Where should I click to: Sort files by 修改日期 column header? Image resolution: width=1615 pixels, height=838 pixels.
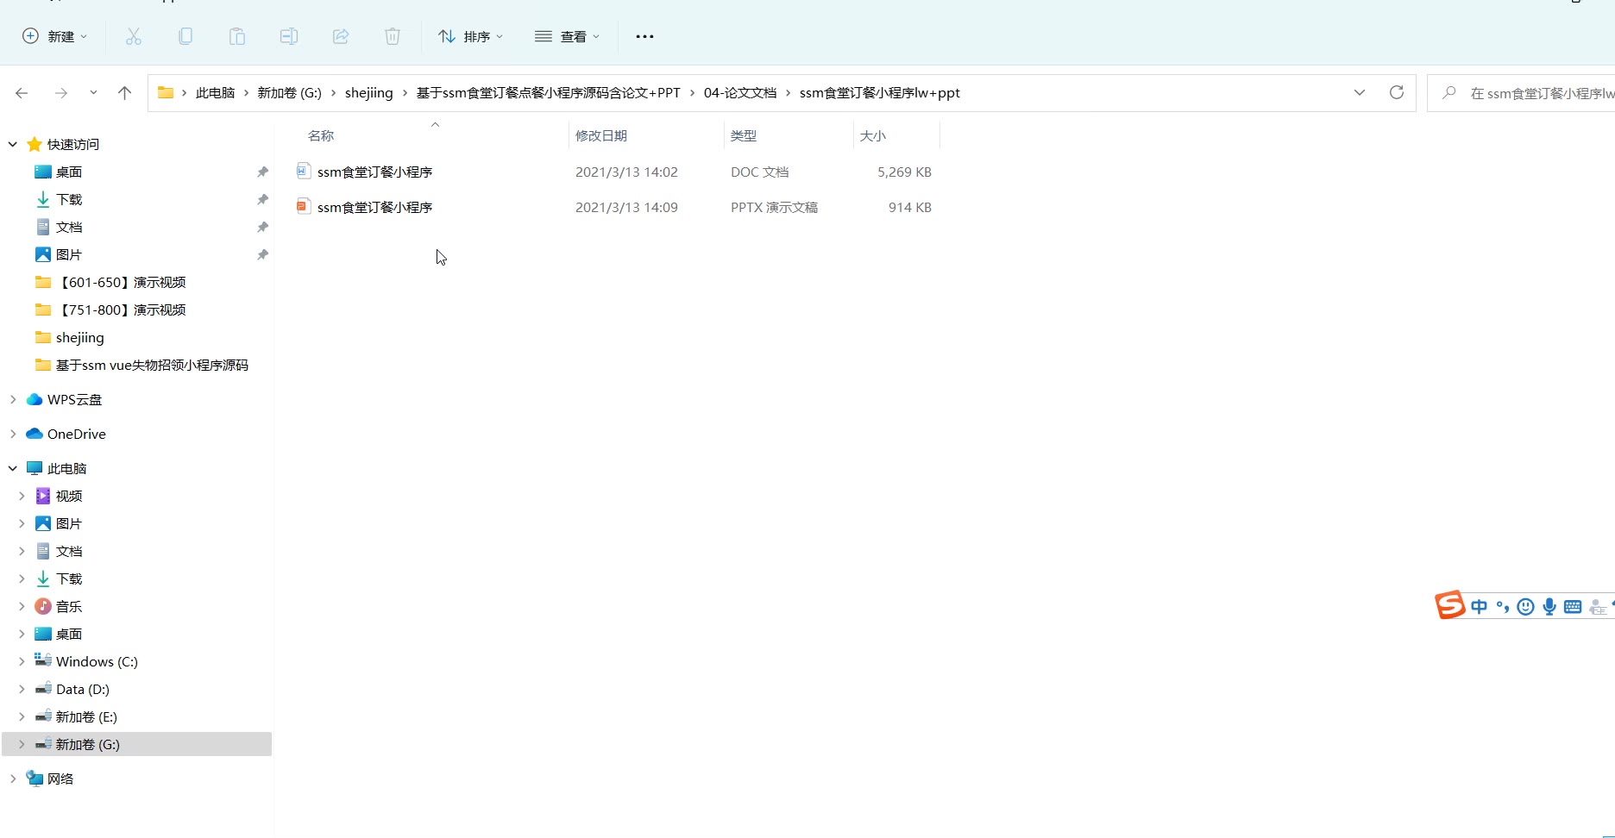tap(601, 136)
